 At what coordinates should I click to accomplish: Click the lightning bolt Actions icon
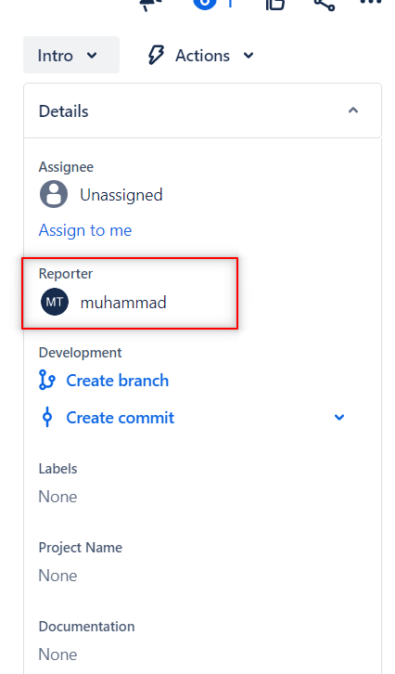coord(156,56)
